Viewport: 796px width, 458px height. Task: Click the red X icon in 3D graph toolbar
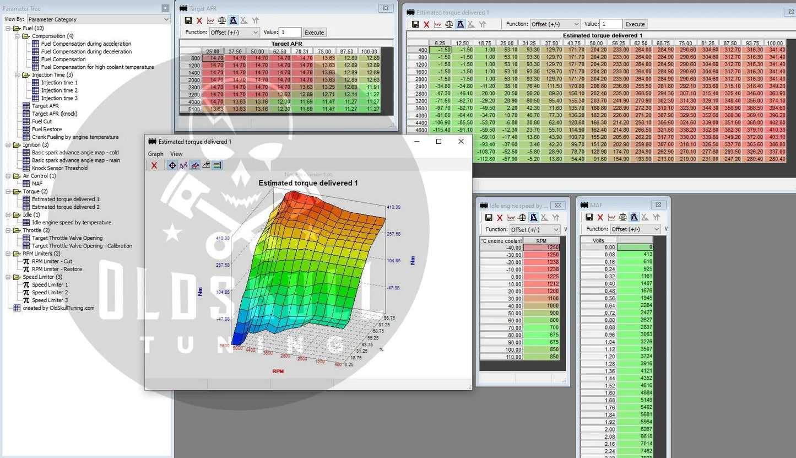(154, 165)
